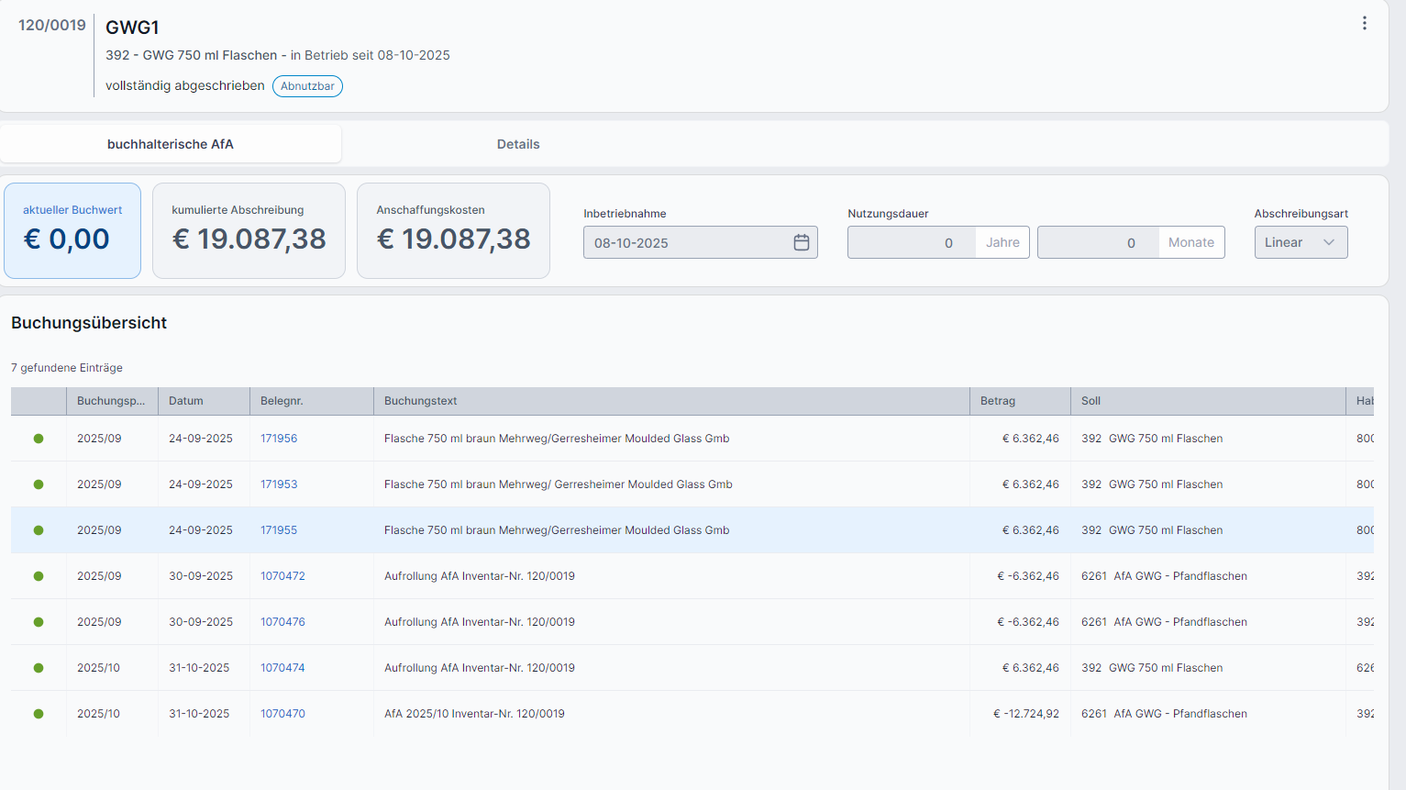This screenshot has height=790, width=1406.
Task: Sort by the Betrag column header
Action: coord(998,401)
